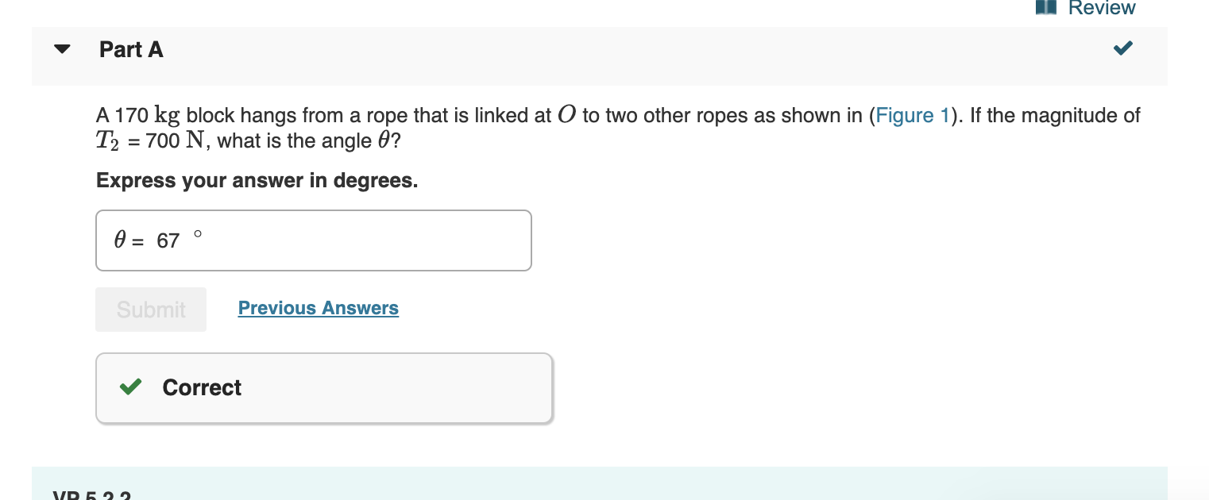
Task: Select the Part A heading label
Action: [x=131, y=49]
